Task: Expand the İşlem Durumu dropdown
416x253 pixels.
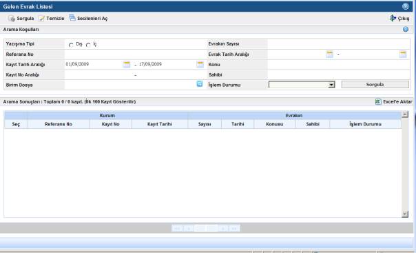Action: click(331, 85)
